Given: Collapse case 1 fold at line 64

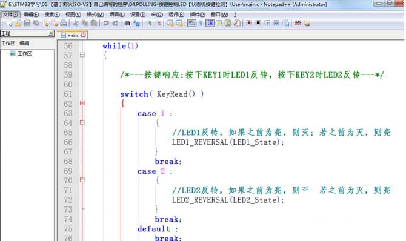Looking at the screenshot, I should [82, 122].
